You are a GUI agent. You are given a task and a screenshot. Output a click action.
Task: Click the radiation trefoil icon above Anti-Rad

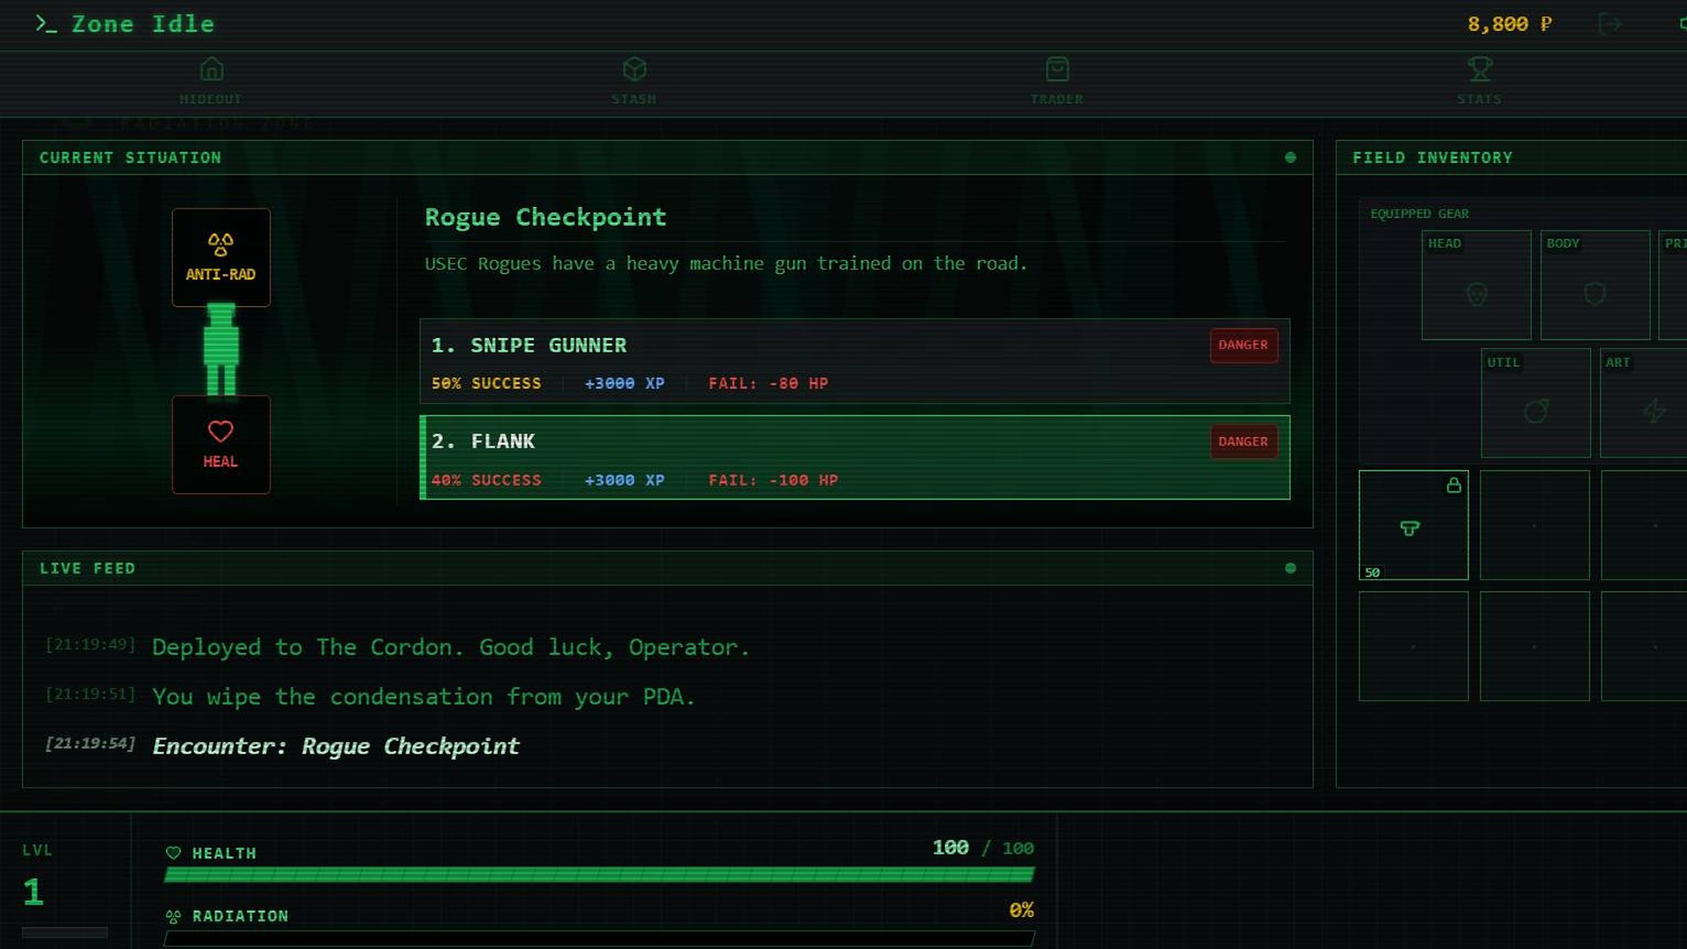pos(221,244)
